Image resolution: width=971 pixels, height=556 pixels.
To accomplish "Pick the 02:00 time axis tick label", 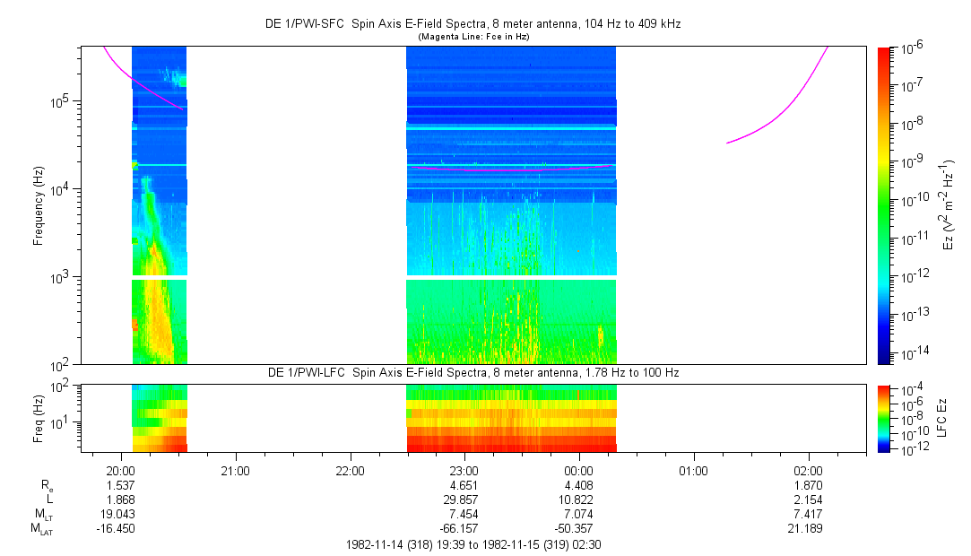I will coord(808,470).
